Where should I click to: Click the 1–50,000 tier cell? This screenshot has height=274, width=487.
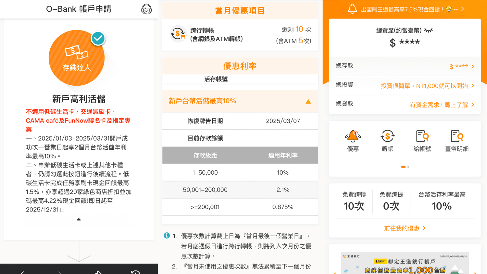click(x=205, y=173)
